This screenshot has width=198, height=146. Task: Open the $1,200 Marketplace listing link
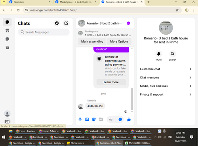click(x=108, y=35)
